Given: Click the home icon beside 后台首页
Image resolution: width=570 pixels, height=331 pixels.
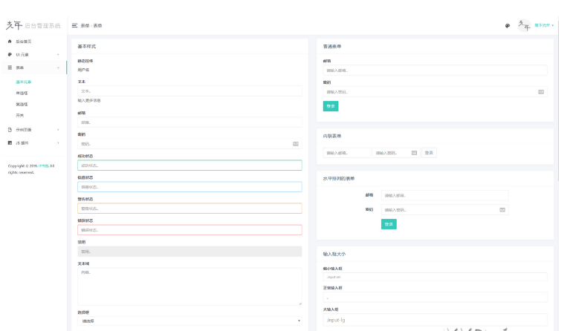Looking at the screenshot, I should 10,42.
